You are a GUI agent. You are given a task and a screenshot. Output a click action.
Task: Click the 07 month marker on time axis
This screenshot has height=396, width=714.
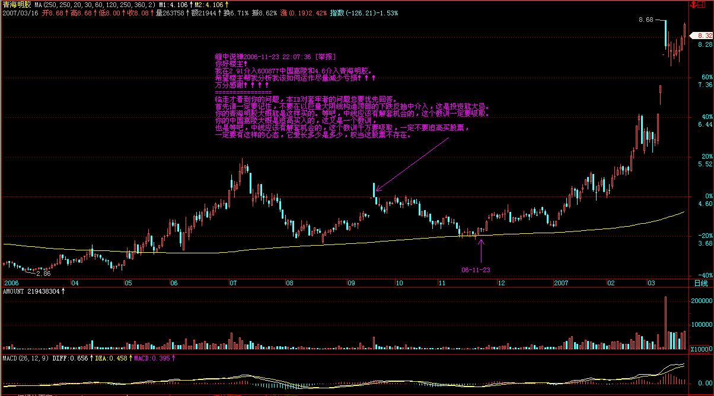click(x=233, y=284)
